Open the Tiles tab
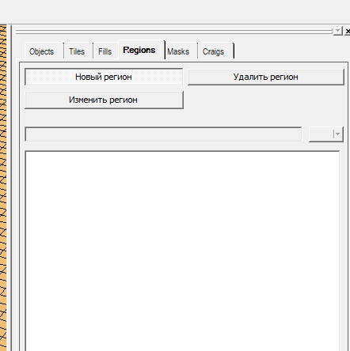The image size is (350, 351). coord(77,51)
